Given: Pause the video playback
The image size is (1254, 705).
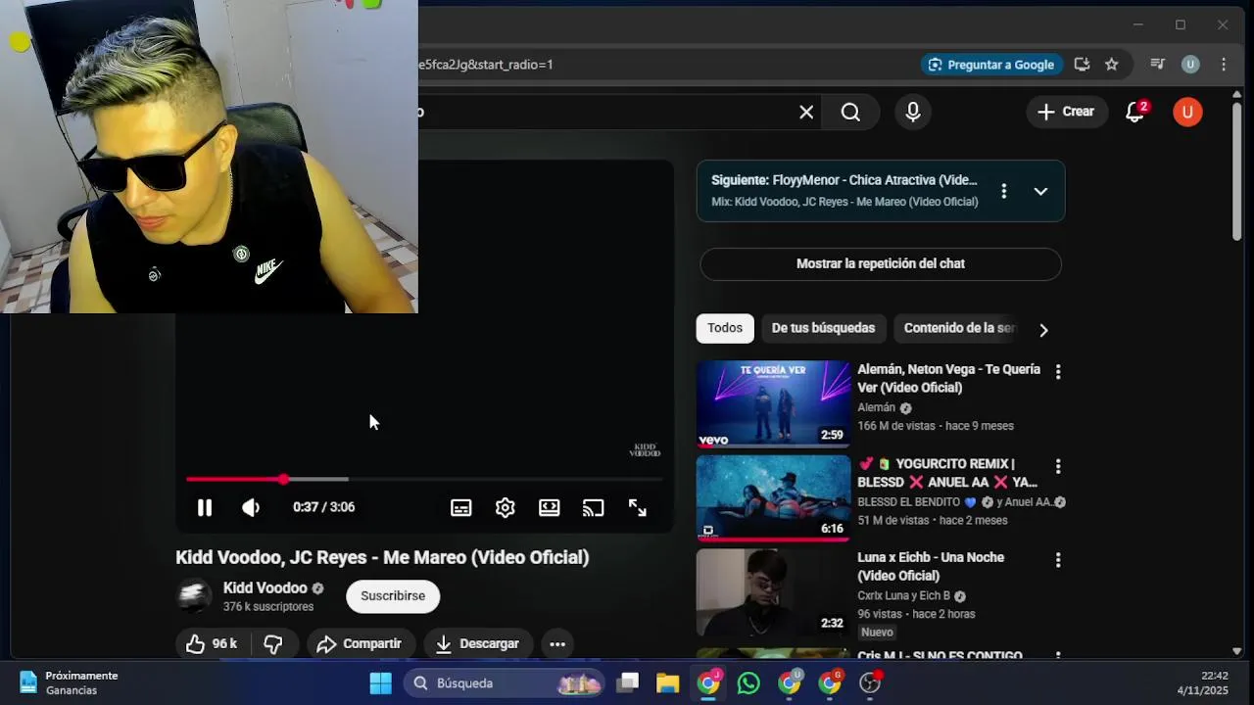Looking at the screenshot, I should (x=205, y=507).
